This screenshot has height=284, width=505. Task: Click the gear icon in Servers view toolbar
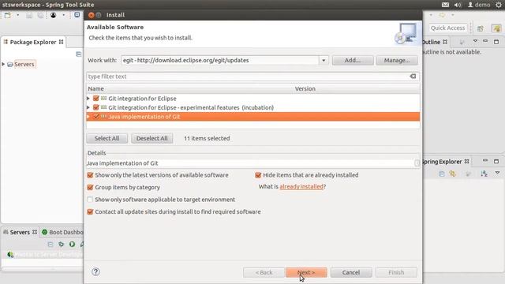[x=62, y=245]
